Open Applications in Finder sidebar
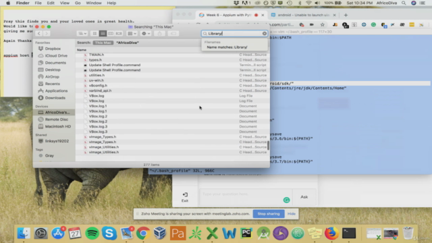 (x=56, y=90)
